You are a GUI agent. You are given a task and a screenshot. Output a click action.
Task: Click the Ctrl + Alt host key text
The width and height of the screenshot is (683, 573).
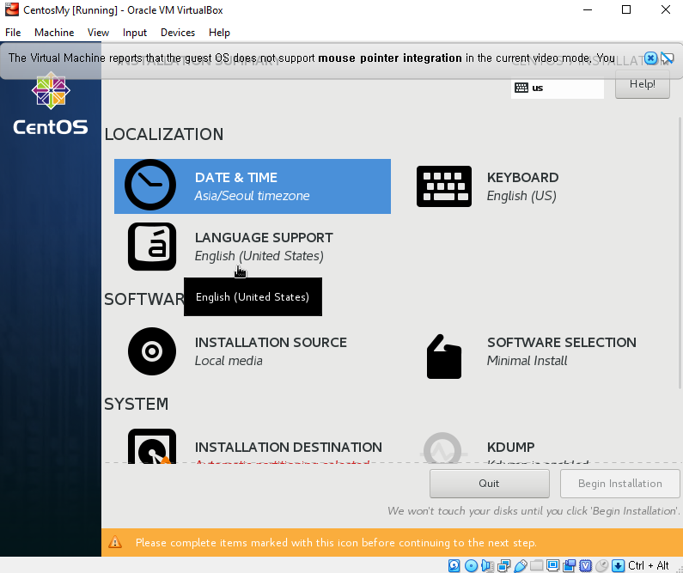[648, 565]
